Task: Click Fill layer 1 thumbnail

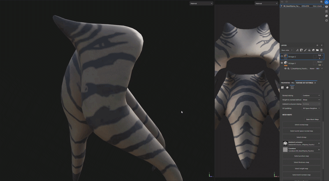Action: click(x=286, y=63)
